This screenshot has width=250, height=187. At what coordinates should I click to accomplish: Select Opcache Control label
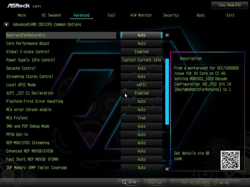coord(21,68)
